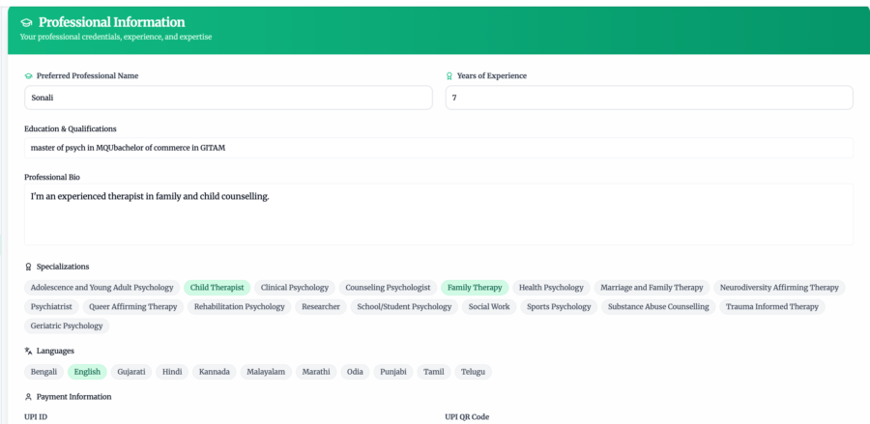Screen dimensions: 870x424
Task: Choose Malayalam as a language
Action: click(266, 372)
